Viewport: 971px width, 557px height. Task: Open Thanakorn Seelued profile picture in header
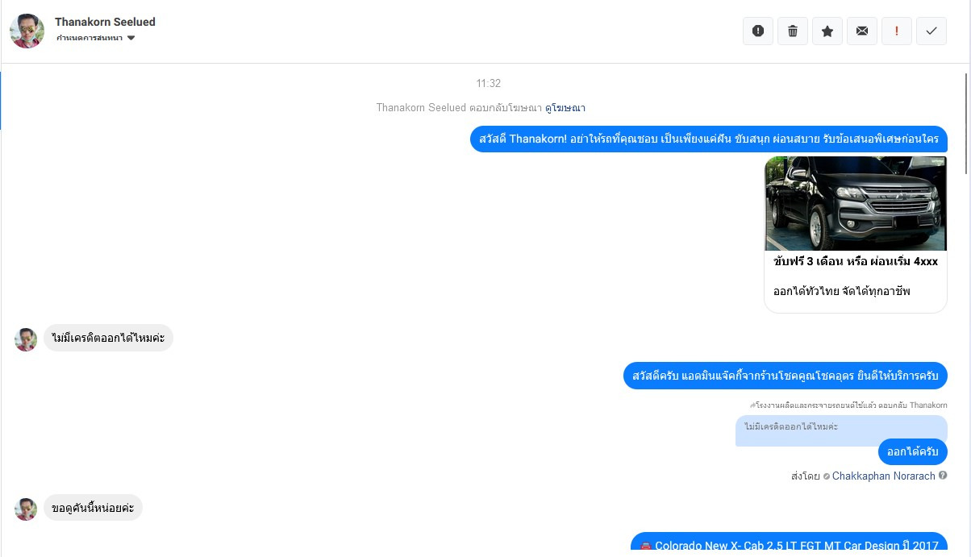tap(27, 31)
